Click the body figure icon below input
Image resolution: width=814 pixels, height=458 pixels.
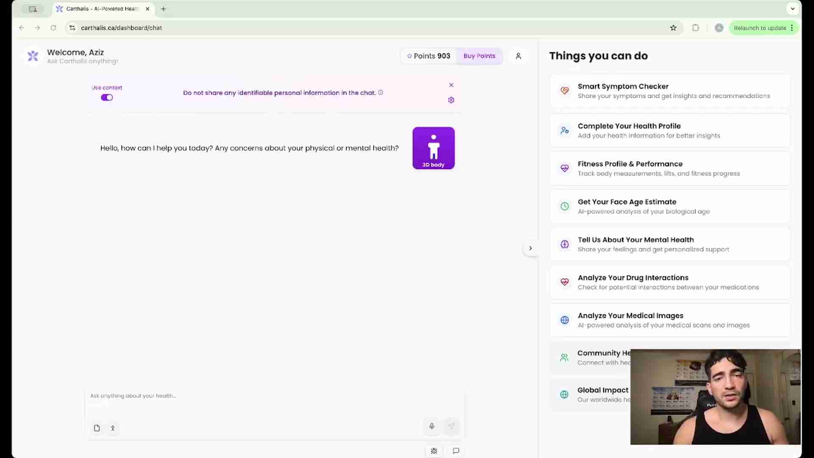pos(113,428)
